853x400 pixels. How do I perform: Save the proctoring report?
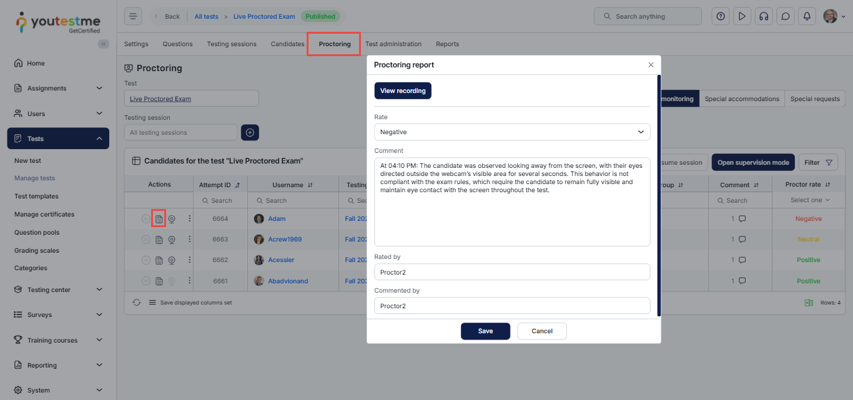coord(485,331)
